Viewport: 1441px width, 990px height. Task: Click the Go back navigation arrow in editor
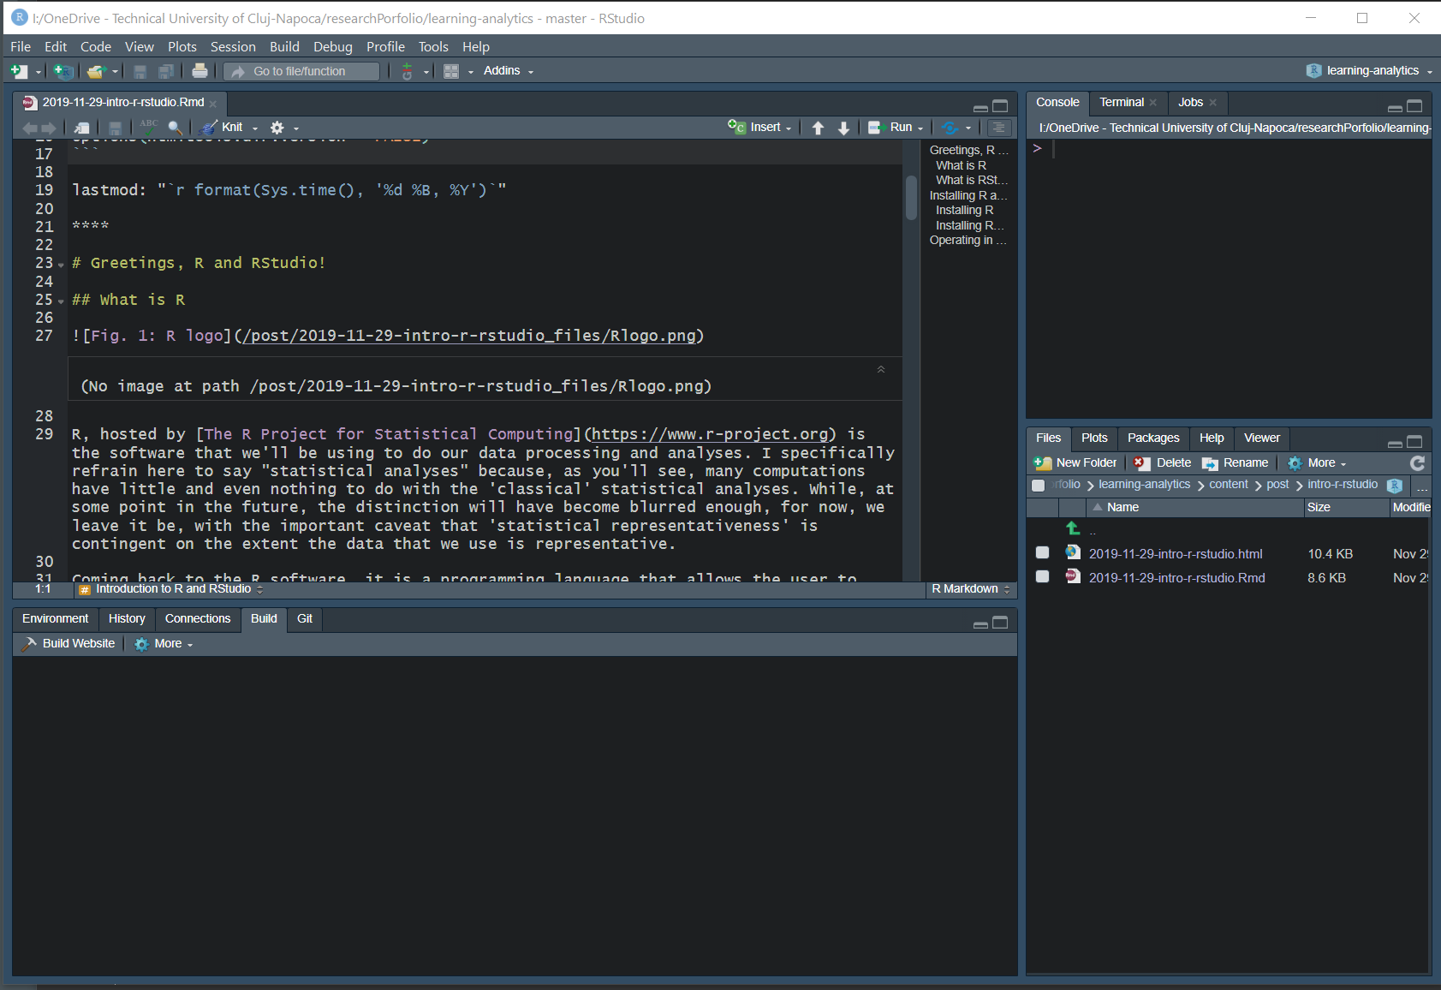click(x=30, y=128)
